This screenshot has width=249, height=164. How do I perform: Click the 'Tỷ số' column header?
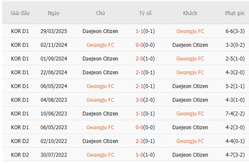[x=145, y=13]
